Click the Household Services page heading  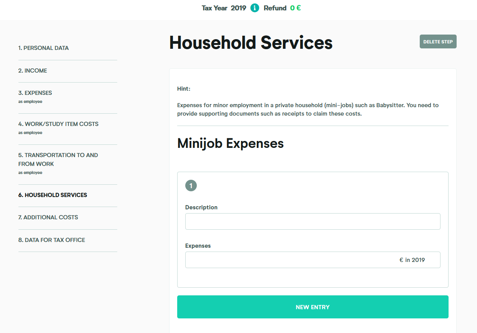[x=251, y=43]
